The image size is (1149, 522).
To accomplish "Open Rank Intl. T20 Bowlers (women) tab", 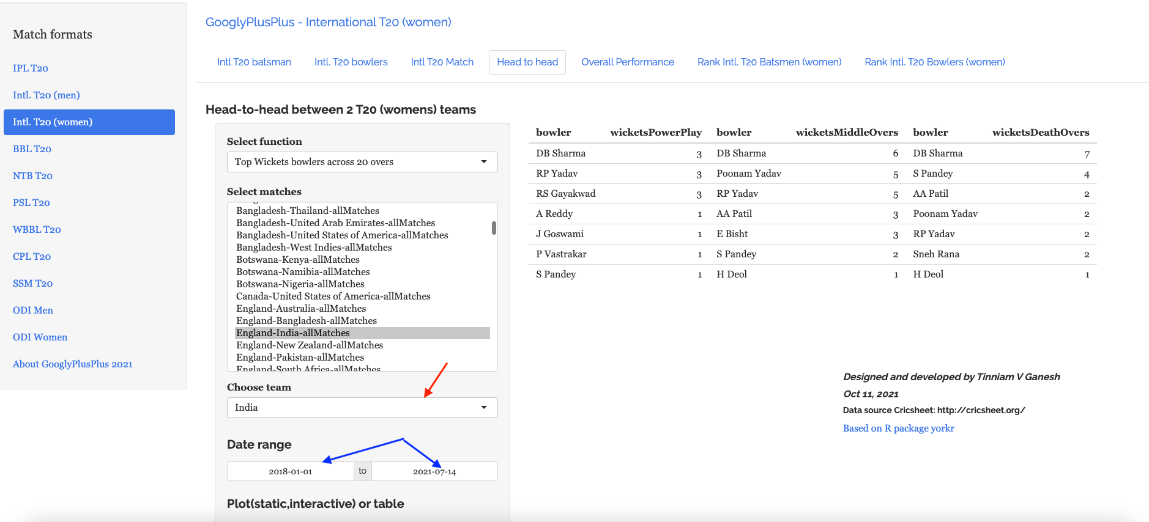I will click(x=934, y=62).
